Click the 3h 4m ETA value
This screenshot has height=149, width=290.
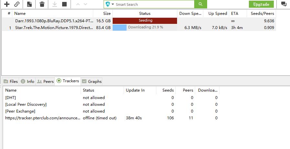point(237,28)
